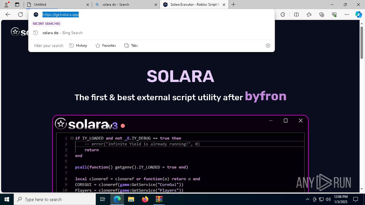The height and width of the screenshot is (205, 365).
Task: Open the Settings and more menu
Action: [x=347, y=15]
